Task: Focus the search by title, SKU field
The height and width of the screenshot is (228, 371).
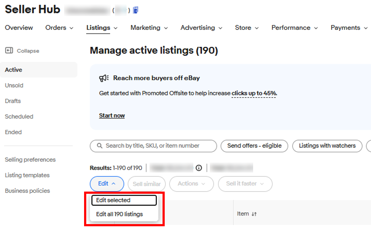Action: click(153, 146)
